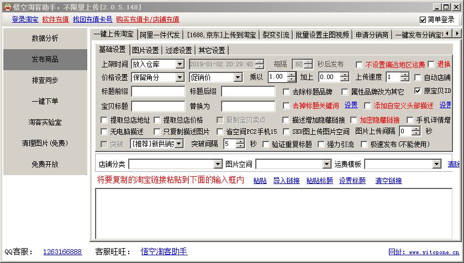Viewport: 464px width, 263px height.
Task: Open the 店铺分类 dropdown
Action: [218, 164]
